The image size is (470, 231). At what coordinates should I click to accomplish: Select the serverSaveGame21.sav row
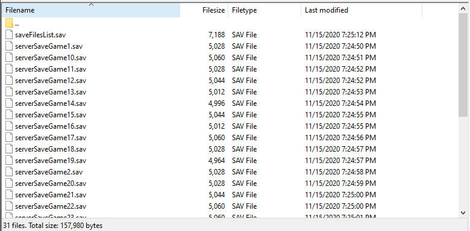[230, 195]
